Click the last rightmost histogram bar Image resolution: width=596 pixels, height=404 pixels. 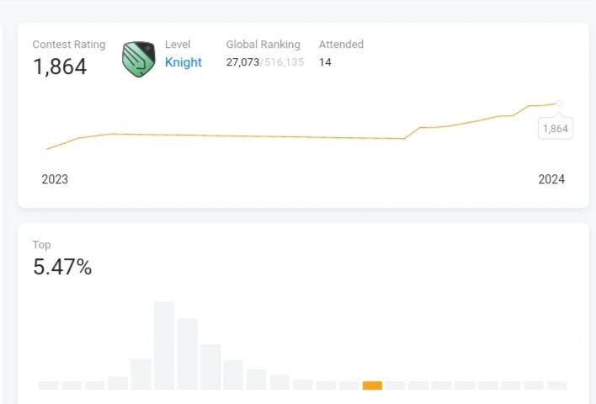click(x=556, y=385)
